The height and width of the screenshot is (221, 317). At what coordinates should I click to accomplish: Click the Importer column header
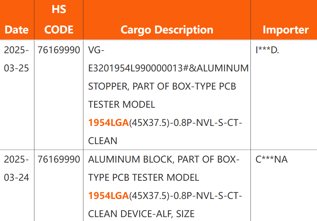(x=286, y=30)
